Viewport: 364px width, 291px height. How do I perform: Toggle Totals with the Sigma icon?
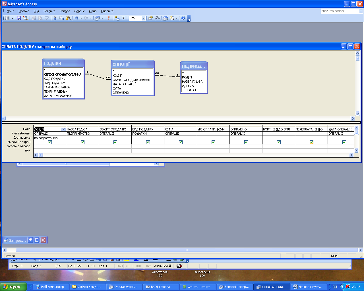coord(124,18)
